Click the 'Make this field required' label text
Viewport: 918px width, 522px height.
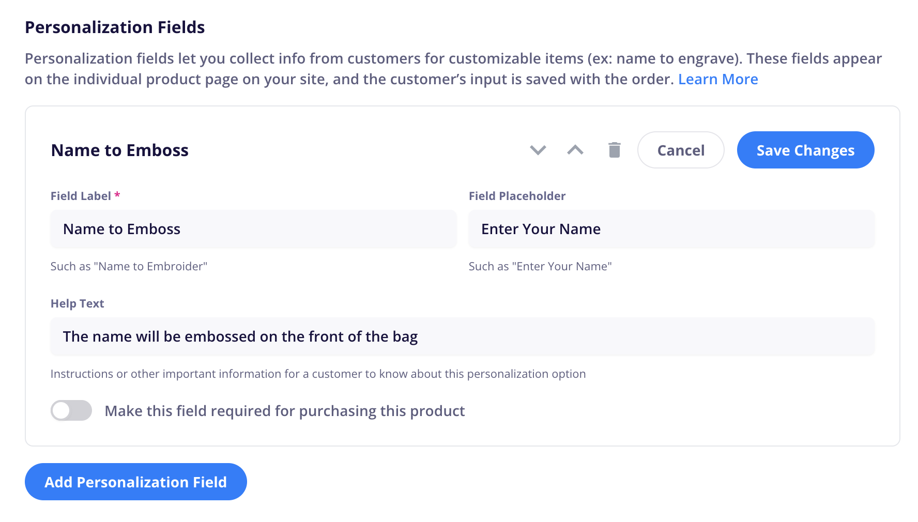point(285,411)
